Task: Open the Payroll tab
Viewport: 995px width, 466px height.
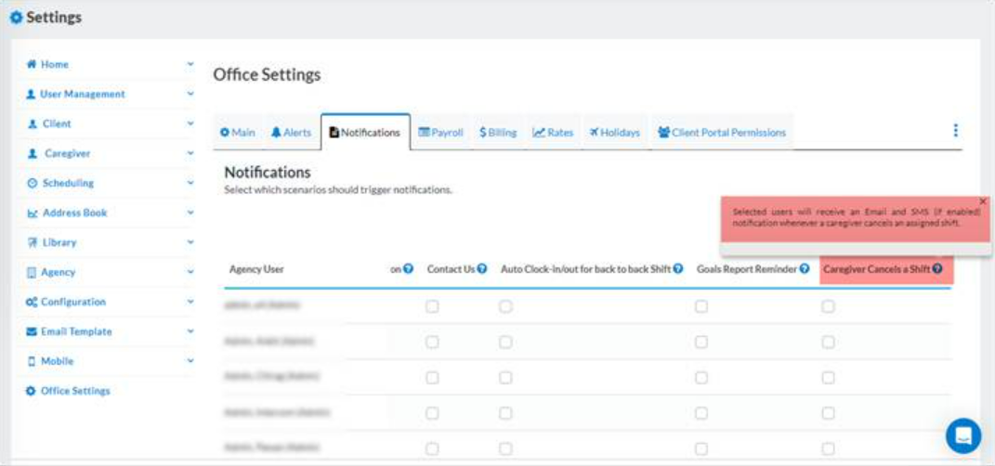Action: [x=441, y=133]
